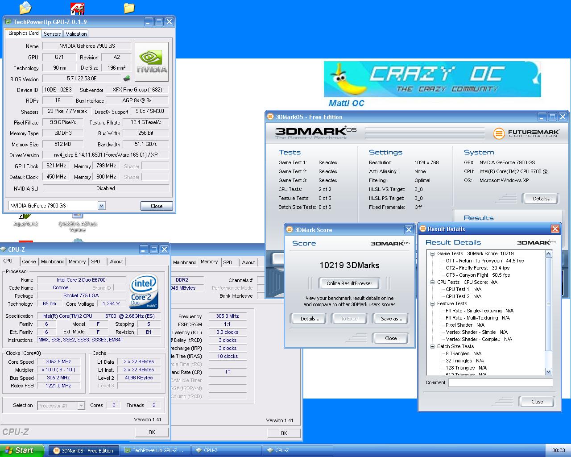Click scroll up arrow in Result Details tree

549,253
